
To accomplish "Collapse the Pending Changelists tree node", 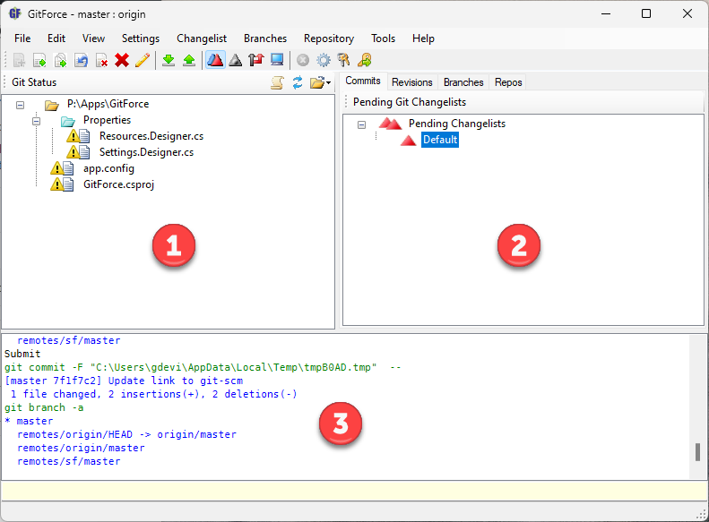I will [362, 124].
